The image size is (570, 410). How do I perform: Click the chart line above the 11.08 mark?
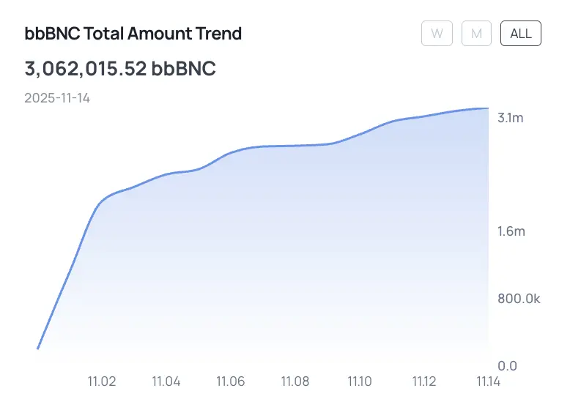pos(295,146)
